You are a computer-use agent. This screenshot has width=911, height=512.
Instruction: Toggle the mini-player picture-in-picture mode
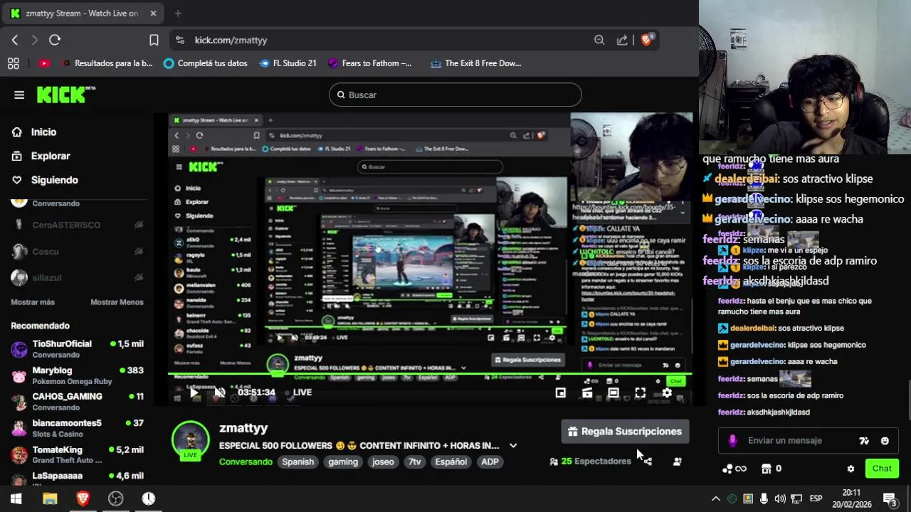pyautogui.click(x=561, y=393)
